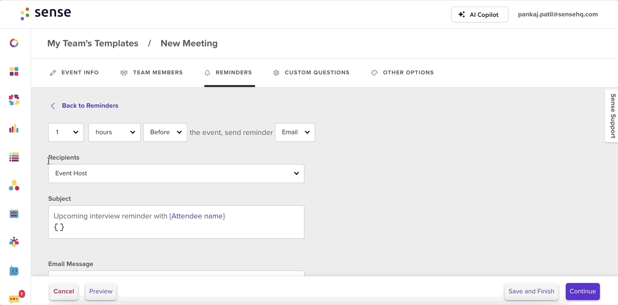Open the Before timing dropdown
618x305 pixels.
tap(165, 132)
